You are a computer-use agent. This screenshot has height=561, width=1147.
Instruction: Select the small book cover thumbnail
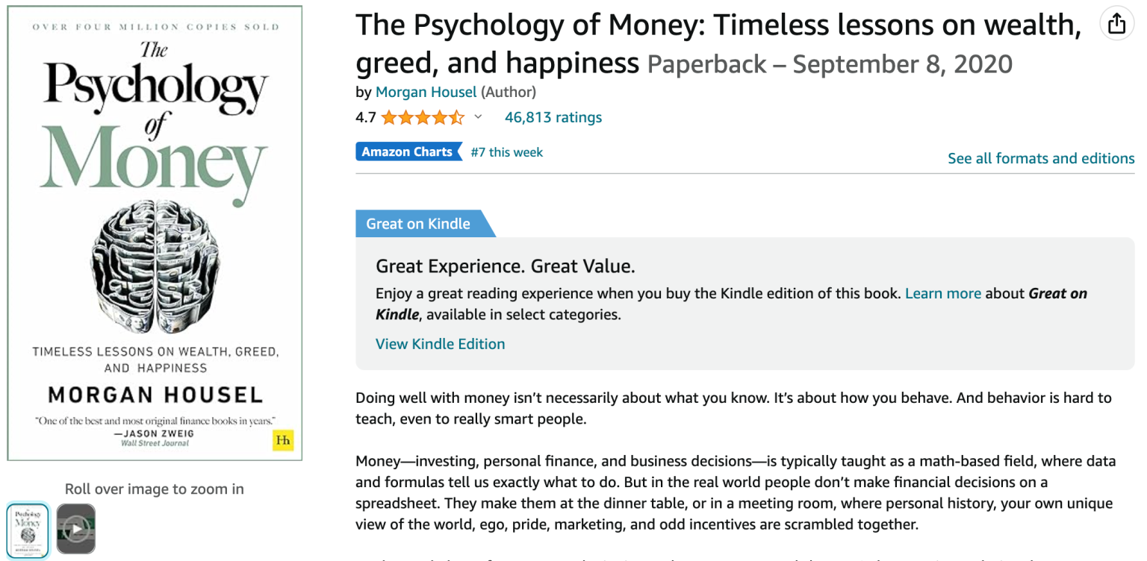click(x=28, y=530)
